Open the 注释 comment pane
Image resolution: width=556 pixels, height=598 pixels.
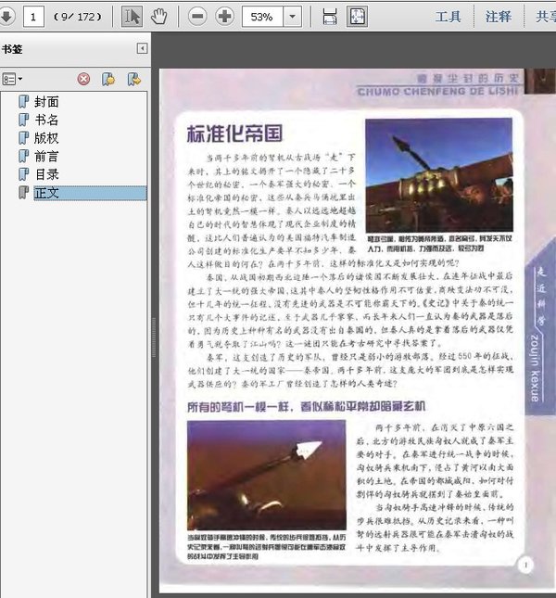[x=498, y=17]
